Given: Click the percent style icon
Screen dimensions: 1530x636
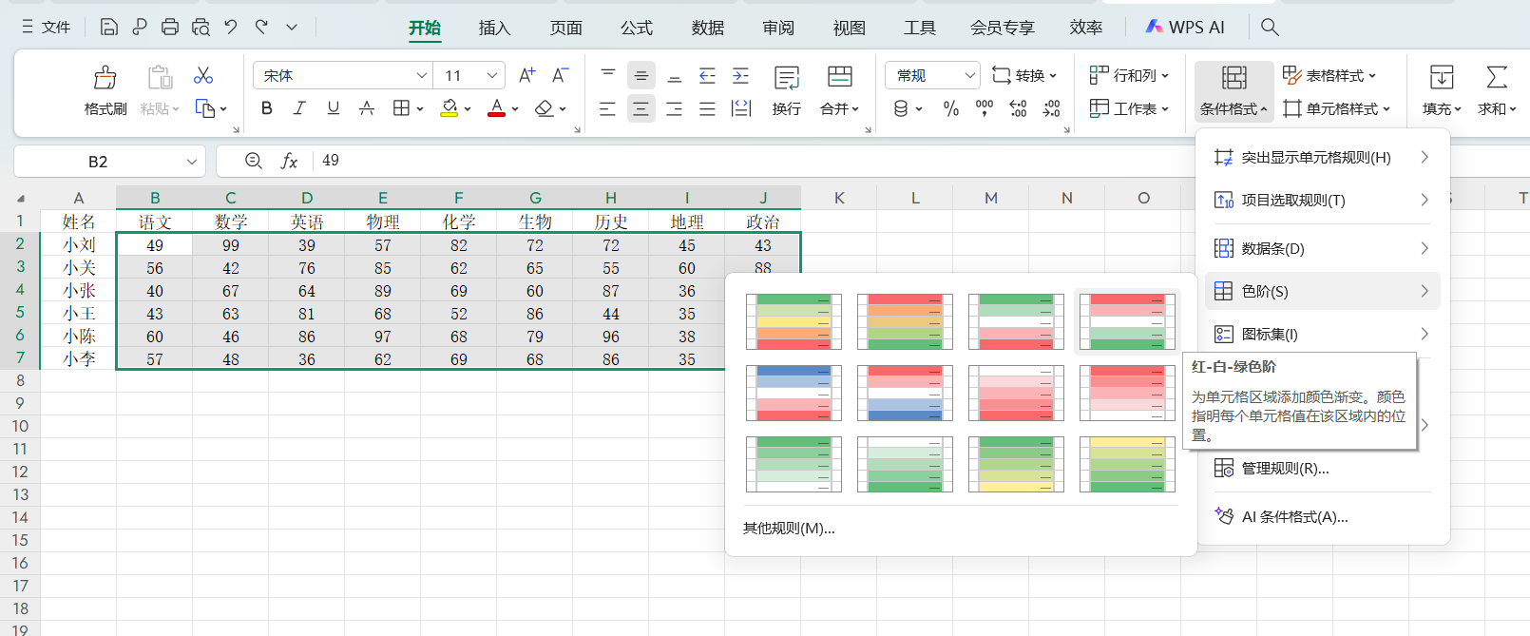Looking at the screenshot, I should pyautogui.click(x=950, y=109).
